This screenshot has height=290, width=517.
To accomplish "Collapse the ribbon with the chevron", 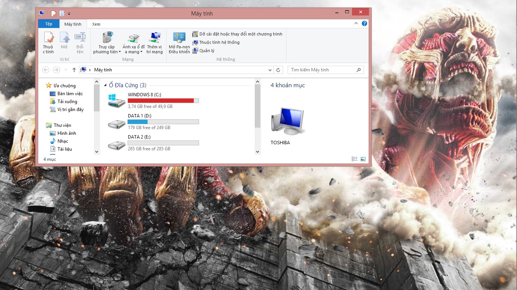I will [356, 23].
